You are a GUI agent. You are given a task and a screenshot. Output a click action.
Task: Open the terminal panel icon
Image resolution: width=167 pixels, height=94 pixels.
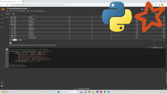(x=2, y=86)
